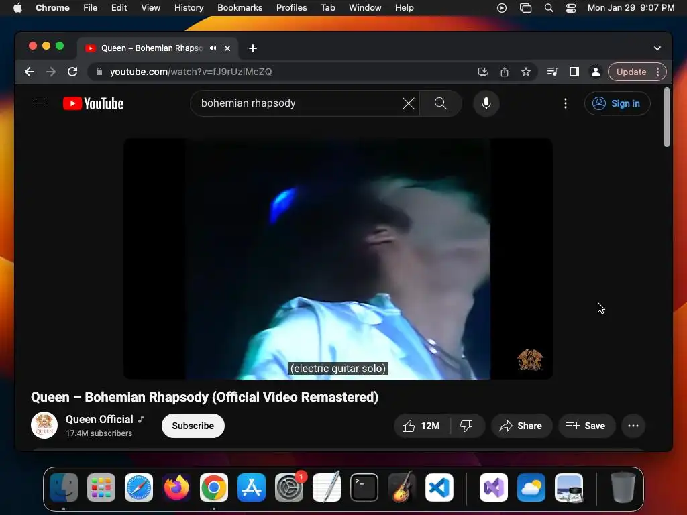
Task: Open more actions ellipsis under video
Action: [x=633, y=426]
